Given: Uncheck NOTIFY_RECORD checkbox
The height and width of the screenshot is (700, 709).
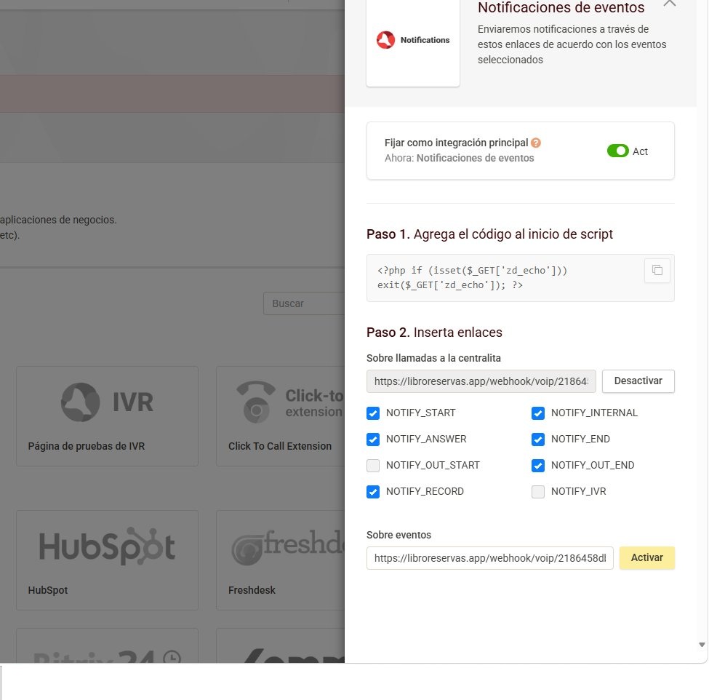Looking at the screenshot, I should [373, 492].
